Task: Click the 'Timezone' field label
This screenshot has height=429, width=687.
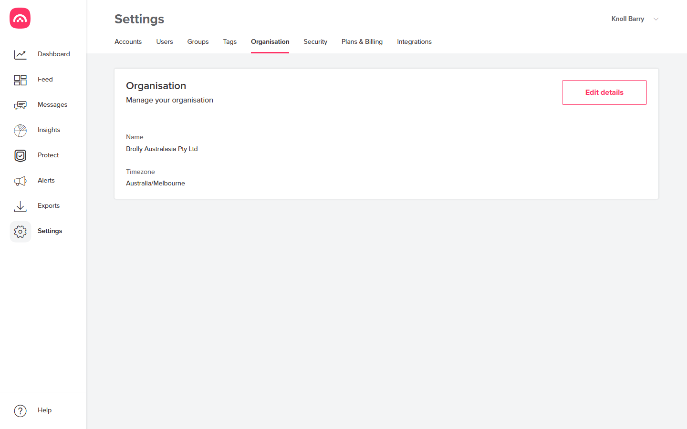Action: (x=140, y=172)
